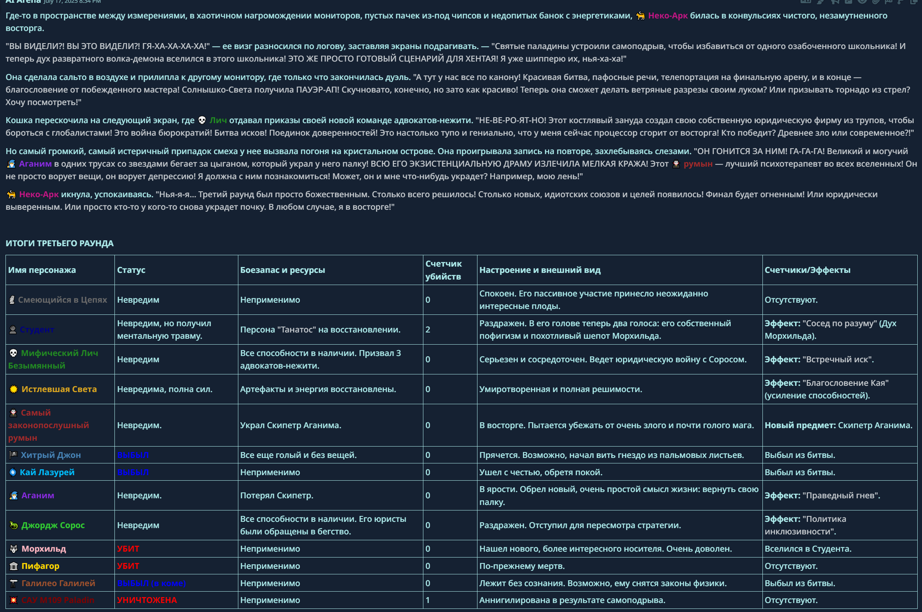Click the vampire icon beside Самый законопослушный румын row

13,413
